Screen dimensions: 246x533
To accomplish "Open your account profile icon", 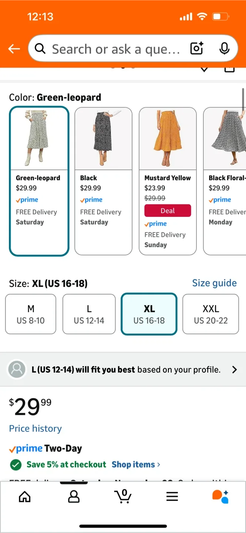I will click(x=74, y=497).
